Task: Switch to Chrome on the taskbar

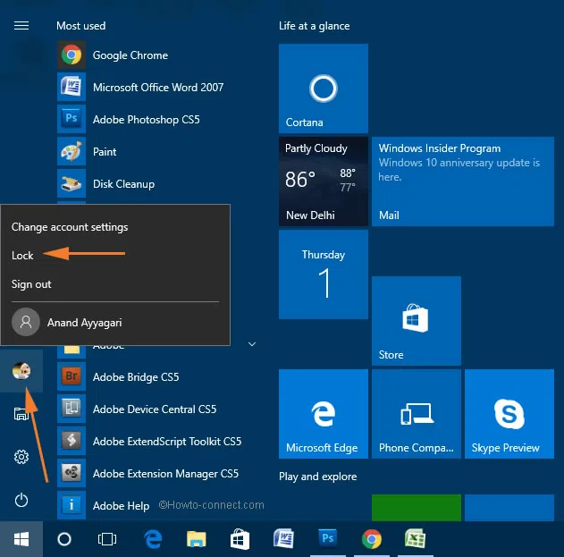Action: click(x=372, y=539)
